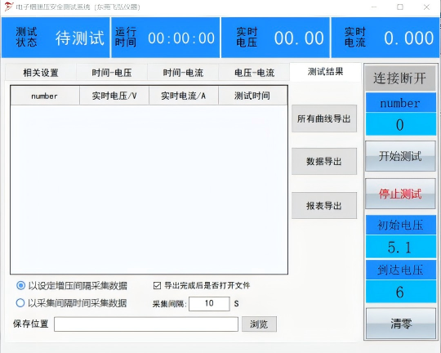Click the 初始电压 label in side panel
Image resolution: width=441 pixels, height=353 pixels.
click(401, 225)
